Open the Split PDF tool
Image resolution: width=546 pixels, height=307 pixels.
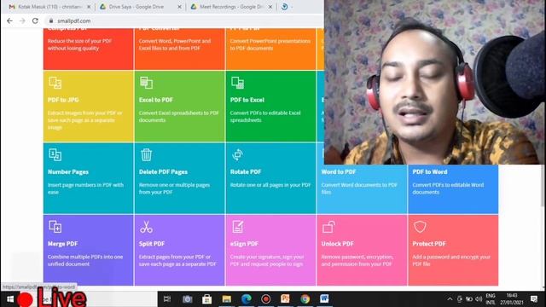[x=179, y=250]
